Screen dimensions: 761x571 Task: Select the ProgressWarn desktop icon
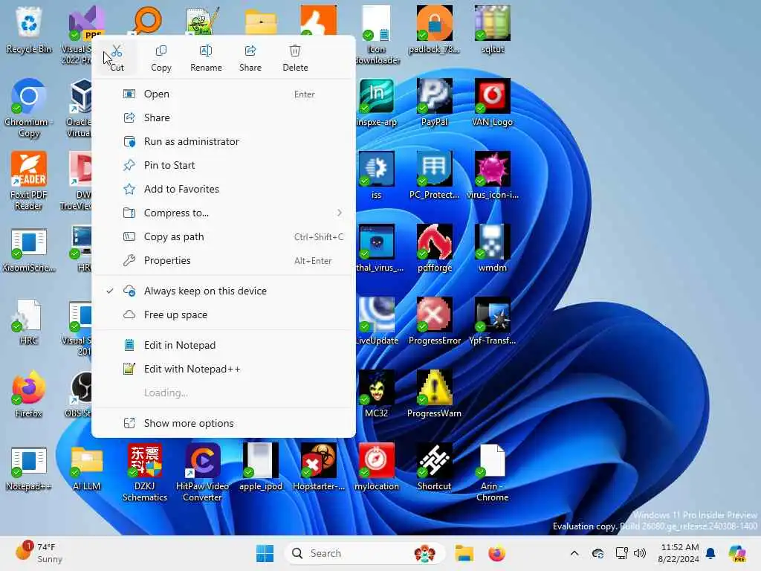coord(434,394)
